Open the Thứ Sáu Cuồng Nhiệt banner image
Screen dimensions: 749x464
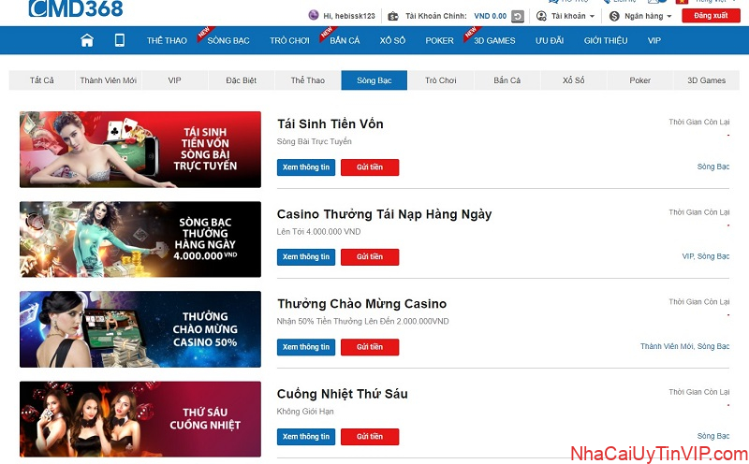[x=140, y=419]
